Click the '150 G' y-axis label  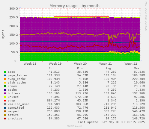point(13,35)
